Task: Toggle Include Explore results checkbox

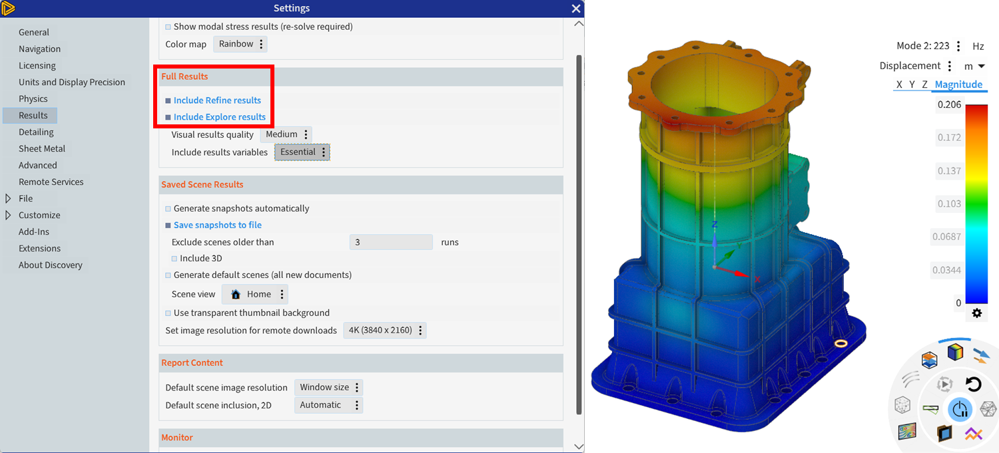Action: (x=168, y=117)
